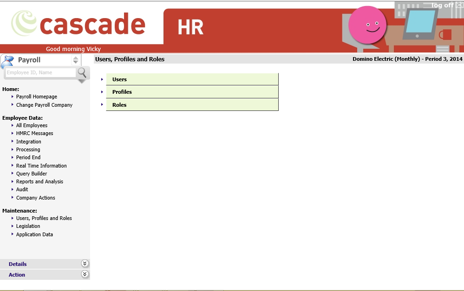The image size is (464, 291).
Task: Expand the Action panel chevron
Action: pos(85,274)
